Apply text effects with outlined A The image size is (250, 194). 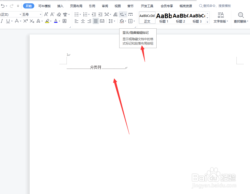(x=38, y=21)
